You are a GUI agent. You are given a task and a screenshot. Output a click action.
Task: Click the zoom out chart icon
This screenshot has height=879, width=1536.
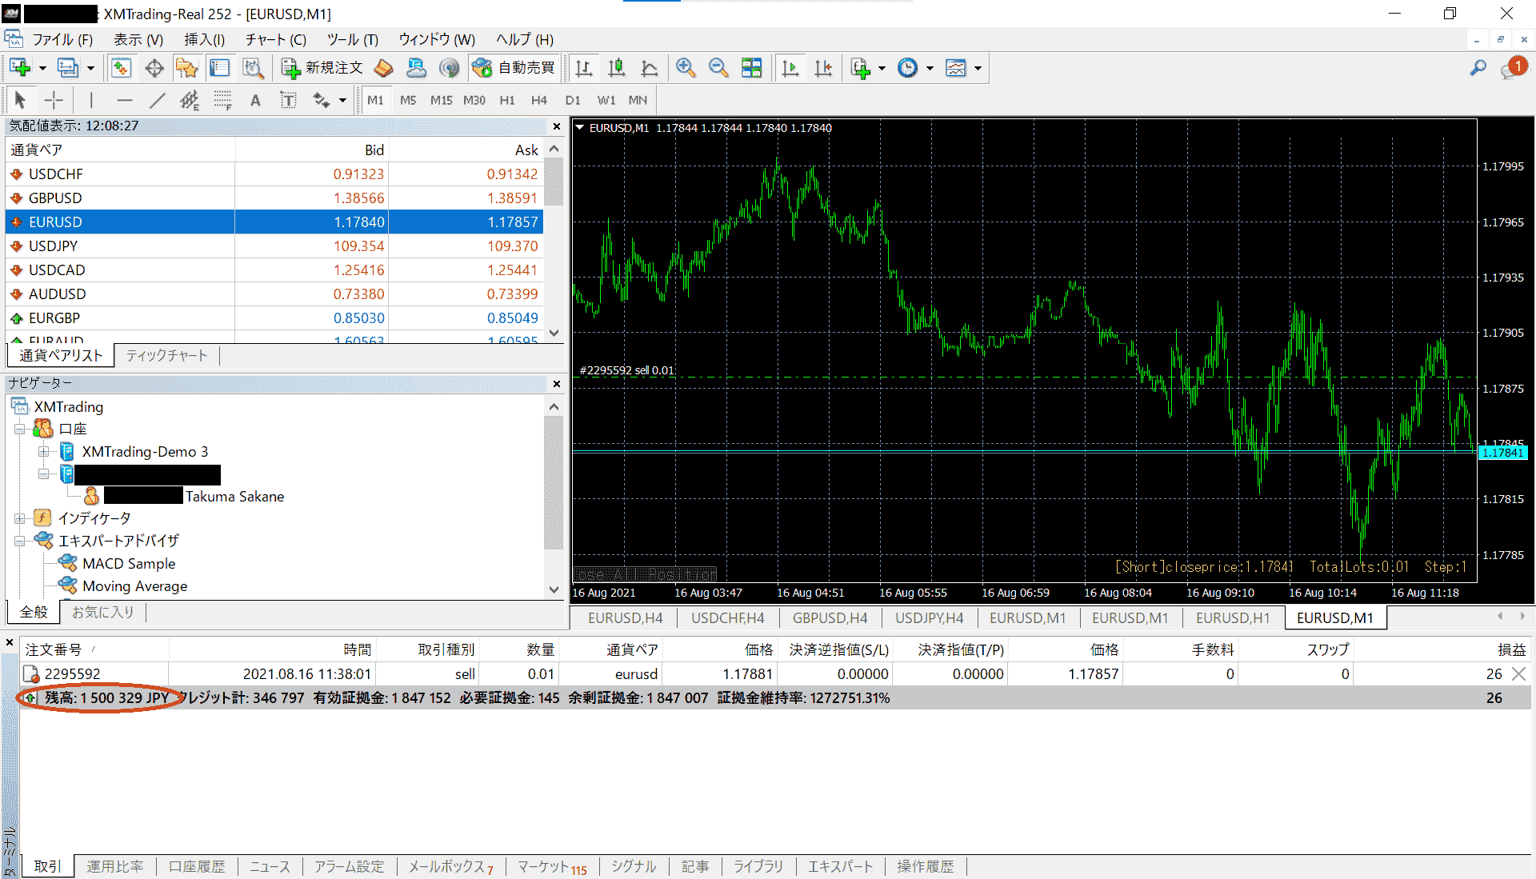718,68
